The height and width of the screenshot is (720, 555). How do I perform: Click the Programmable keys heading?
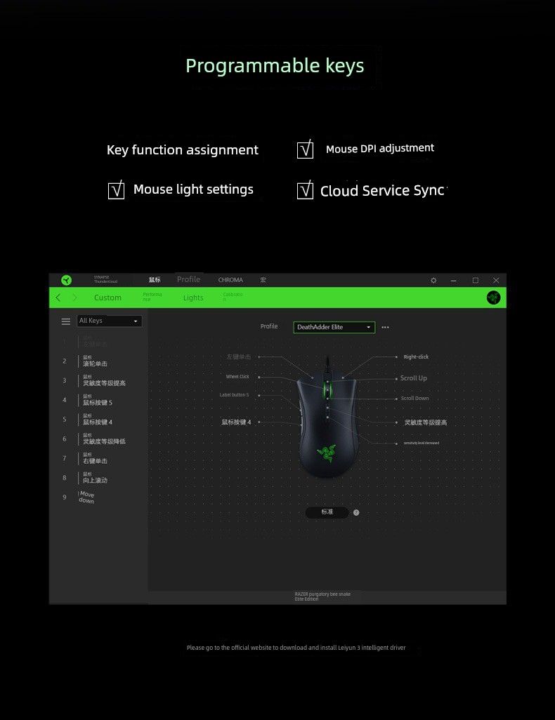[275, 66]
